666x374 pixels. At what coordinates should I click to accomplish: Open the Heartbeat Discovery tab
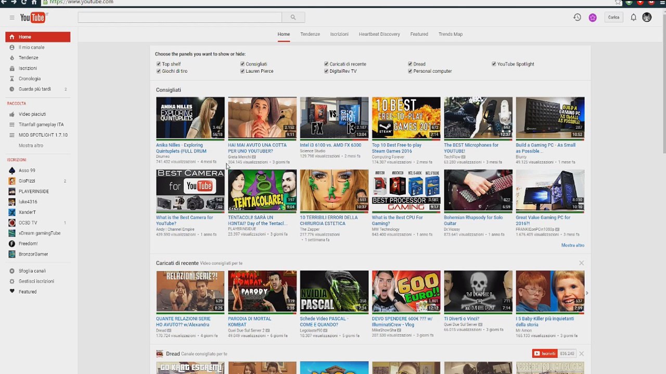pos(379,34)
